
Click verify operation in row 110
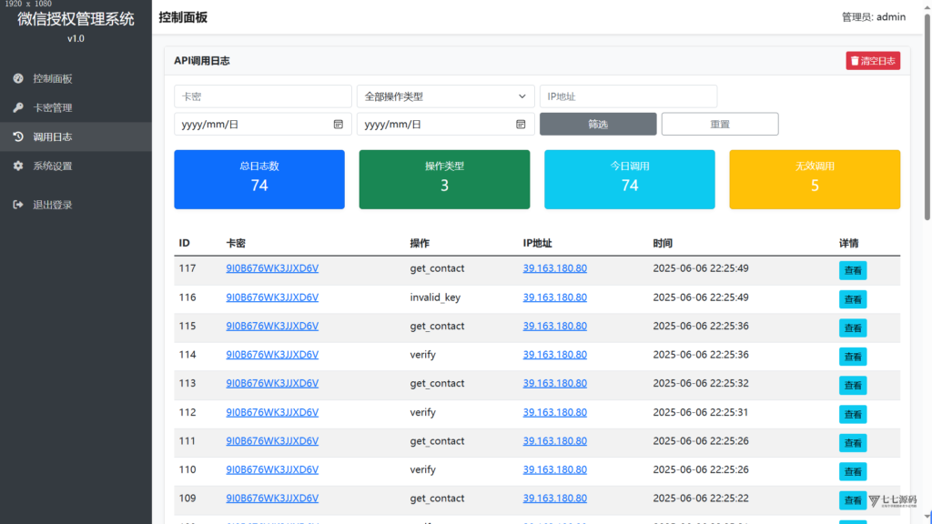[422, 469]
